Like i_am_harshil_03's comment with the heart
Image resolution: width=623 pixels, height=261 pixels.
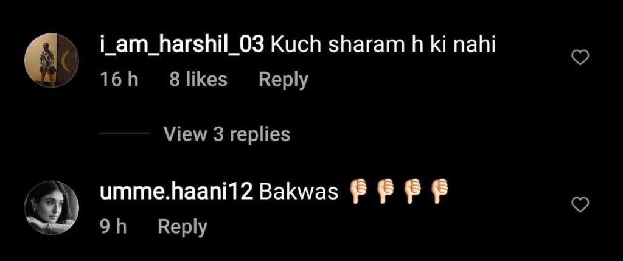(x=580, y=59)
